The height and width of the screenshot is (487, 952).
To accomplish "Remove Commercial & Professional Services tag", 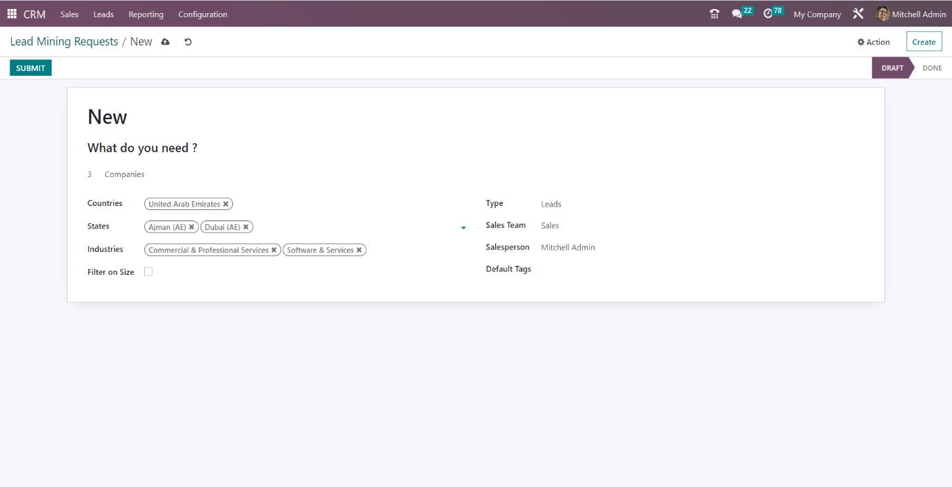I will (274, 250).
